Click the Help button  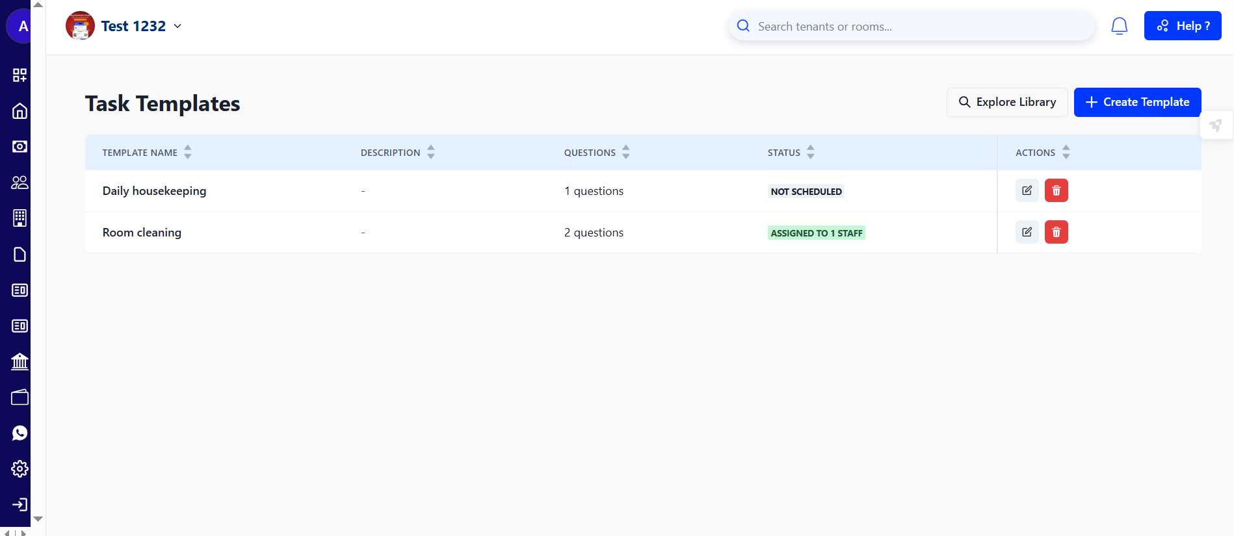1182,26
